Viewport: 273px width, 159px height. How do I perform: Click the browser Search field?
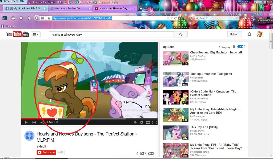[x=217, y=18]
